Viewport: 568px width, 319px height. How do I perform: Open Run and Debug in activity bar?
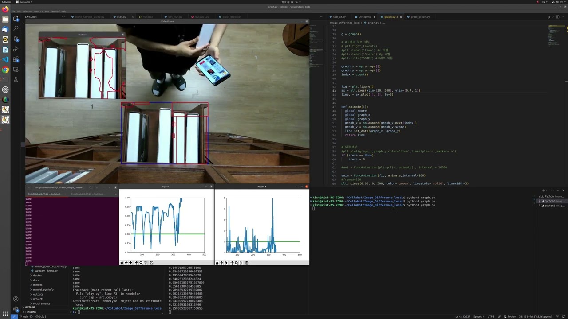pos(16,49)
